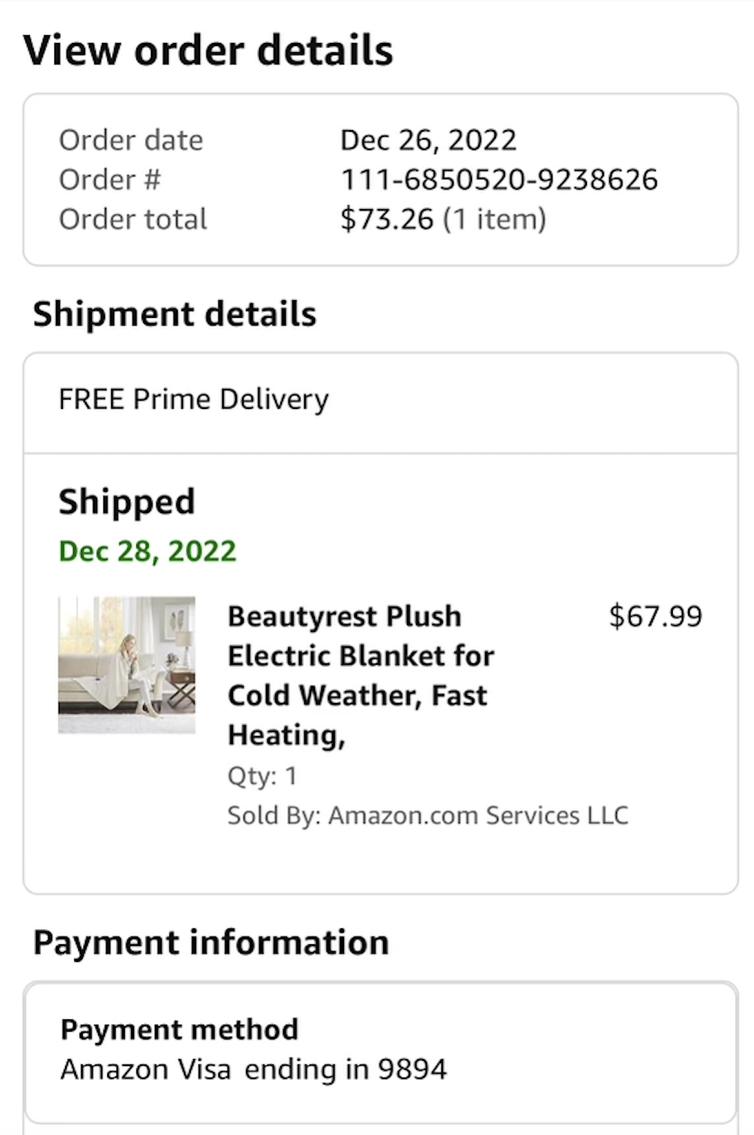This screenshot has height=1135, width=754.
Task: Select the order number 111-6850520-9238626
Action: (499, 179)
